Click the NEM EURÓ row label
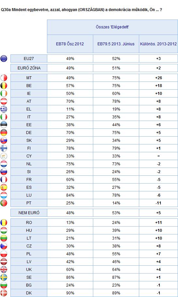 29,213
